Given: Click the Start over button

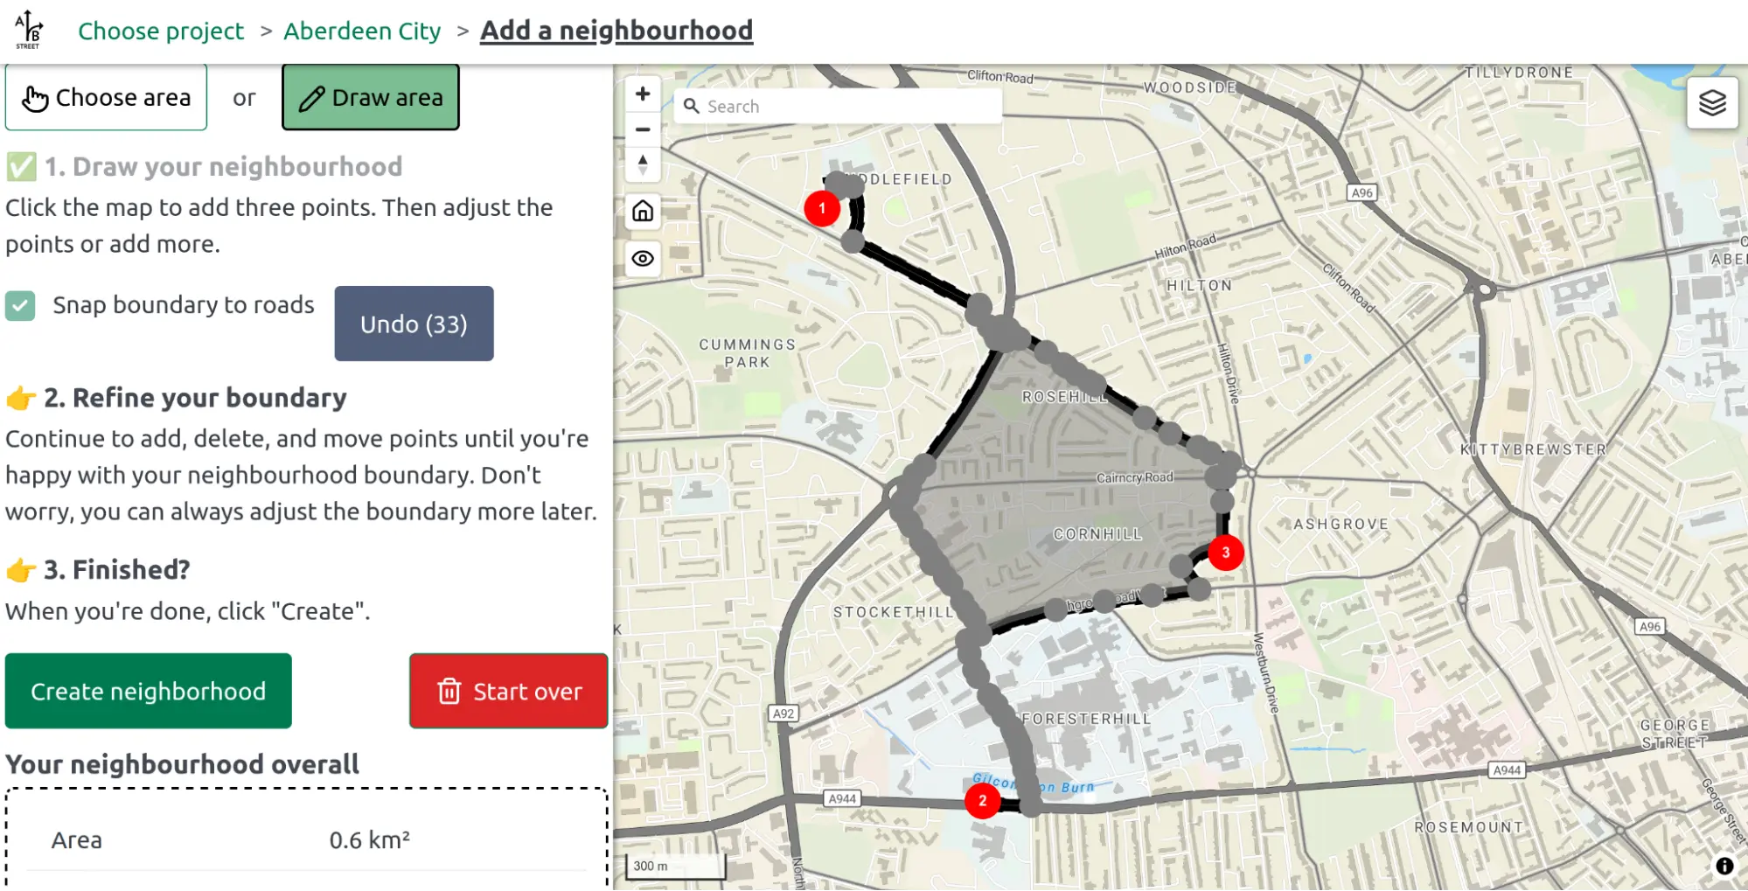Looking at the screenshot, I should (509, 691).
